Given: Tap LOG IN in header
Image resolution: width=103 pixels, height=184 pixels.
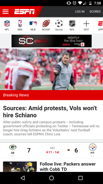Looking at the screenshot, I should [80, 12].
